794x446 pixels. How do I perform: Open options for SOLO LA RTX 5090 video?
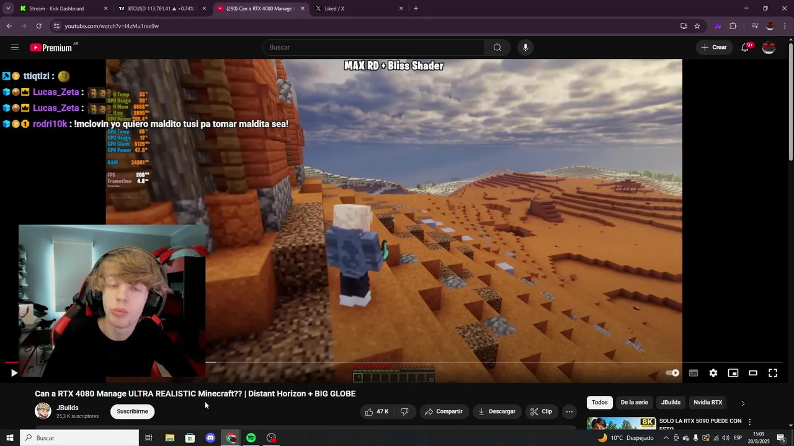(x=749, y=422)
